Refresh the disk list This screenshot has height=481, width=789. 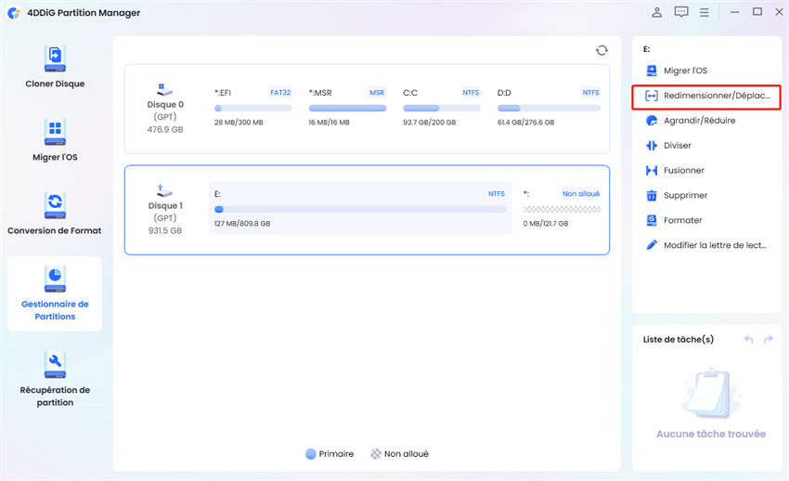(601, 50)
